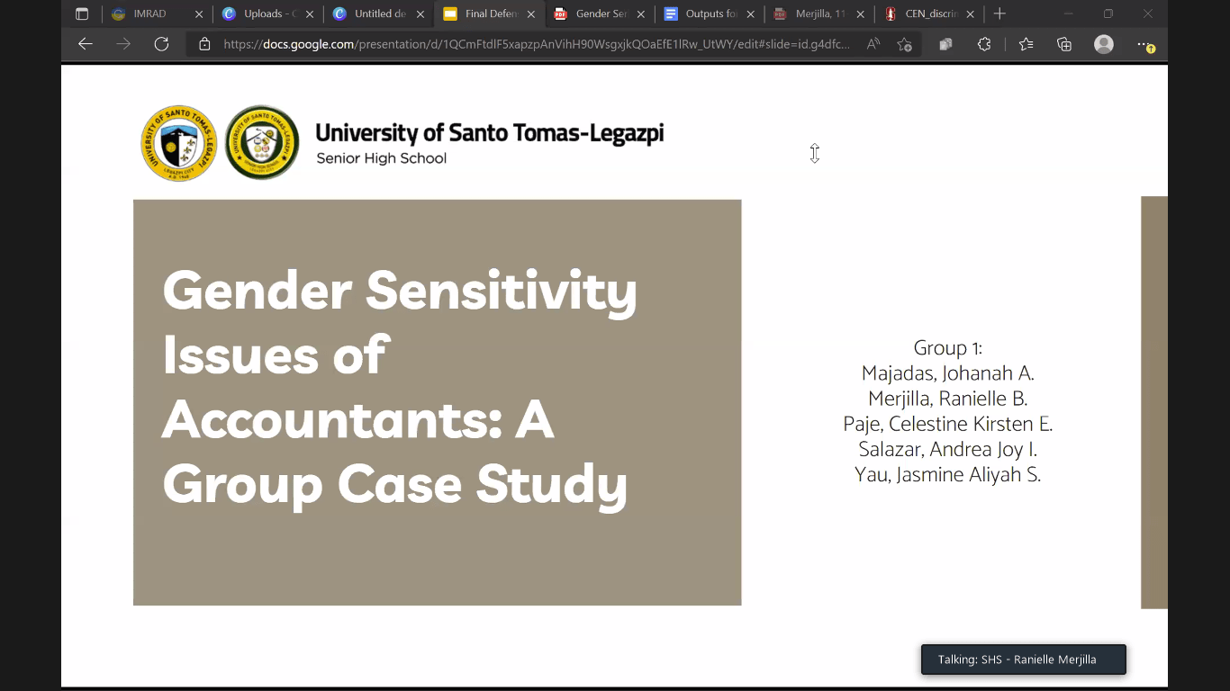Click the user profile avatar
This screenshot has height=691, width=1230.
tap(1104, 44)
